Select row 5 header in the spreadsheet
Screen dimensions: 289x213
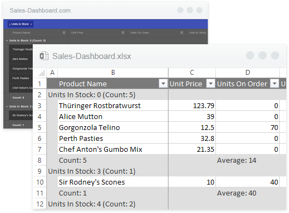39,128
